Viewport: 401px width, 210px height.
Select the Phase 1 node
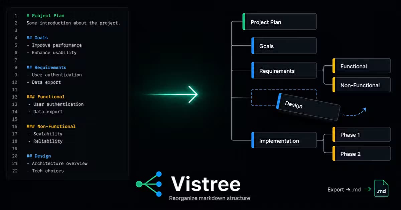(361, 135)
